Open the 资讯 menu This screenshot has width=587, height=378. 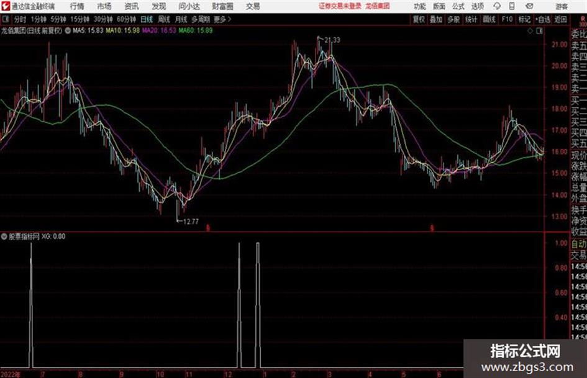pyautogui.click(x=132, y=6)
